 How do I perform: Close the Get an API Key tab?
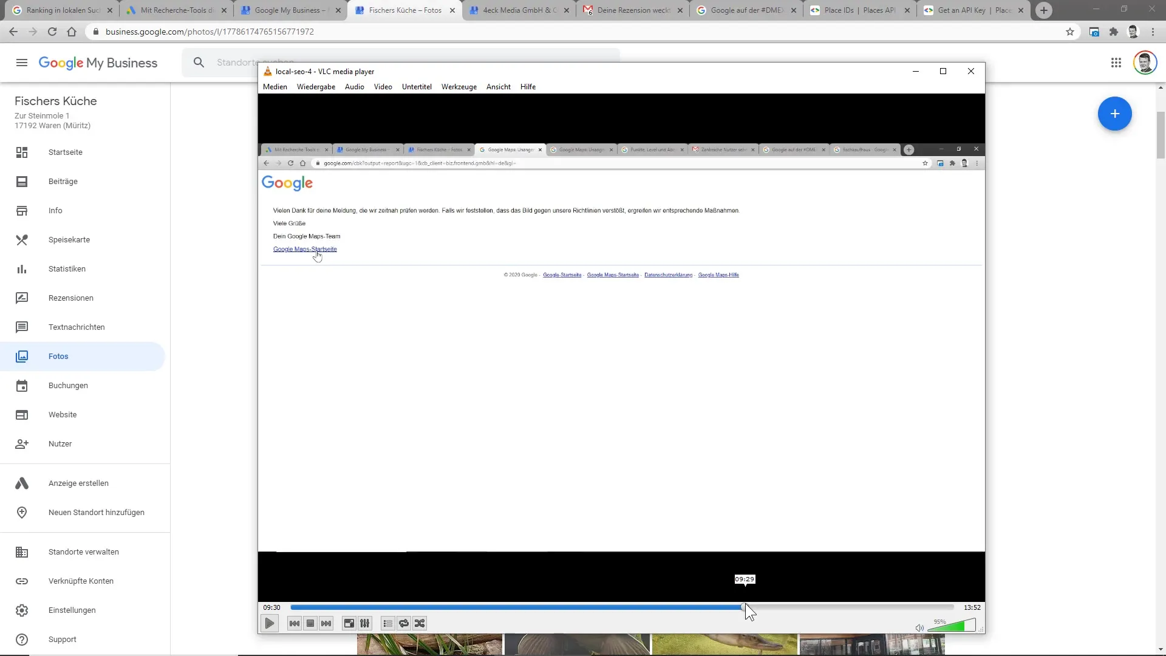(x=1021, y=10)
